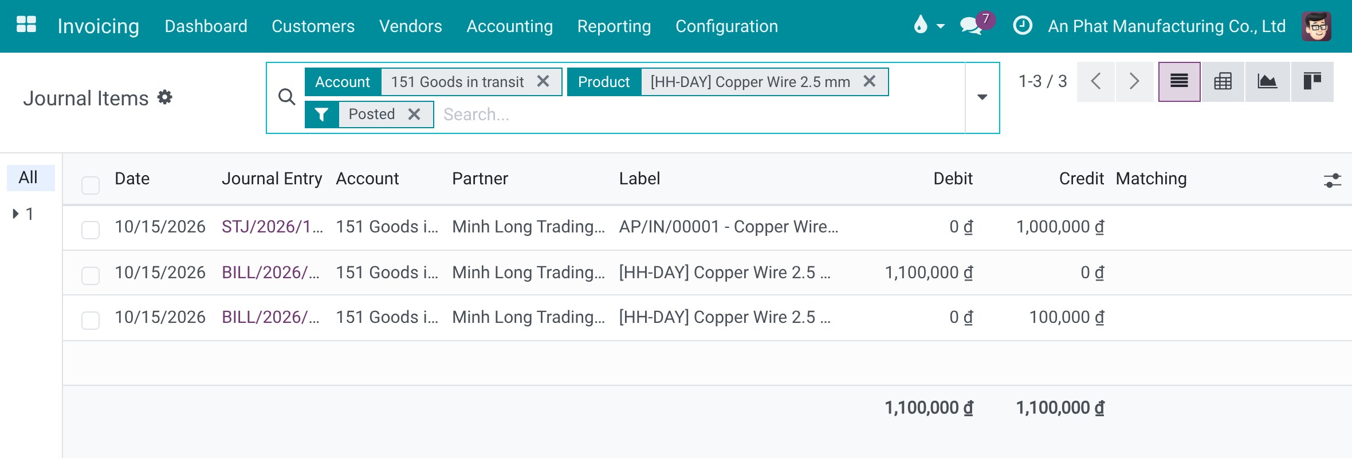The height and width of the screenshot is (458, 1352).
Task: Remove the Account 151 Goods in transit facet
Action: click(x=543, y=81)
